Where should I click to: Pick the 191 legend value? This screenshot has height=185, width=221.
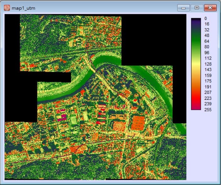tap(207, 87)
